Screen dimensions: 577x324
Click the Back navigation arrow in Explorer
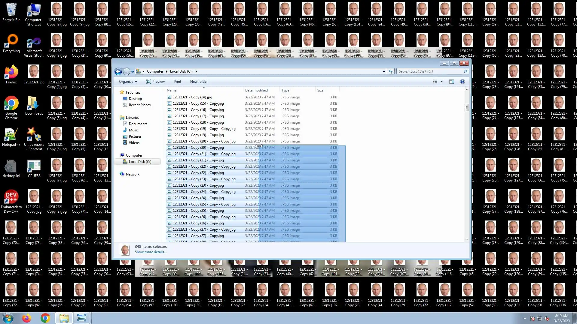[118, 71]
